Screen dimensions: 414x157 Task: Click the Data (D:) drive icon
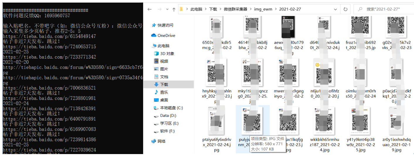click(x=156, y=116)
